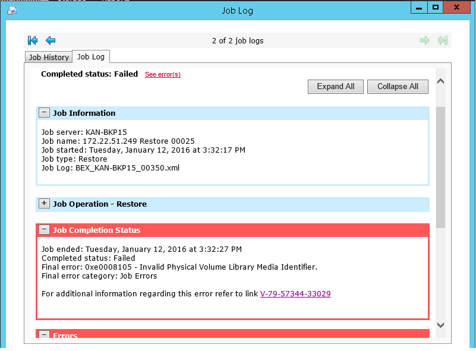Image resolution: width=476 pixels, height=351 pixels.
Task: Collapse the Job Information section
Action: click(44, 113)
